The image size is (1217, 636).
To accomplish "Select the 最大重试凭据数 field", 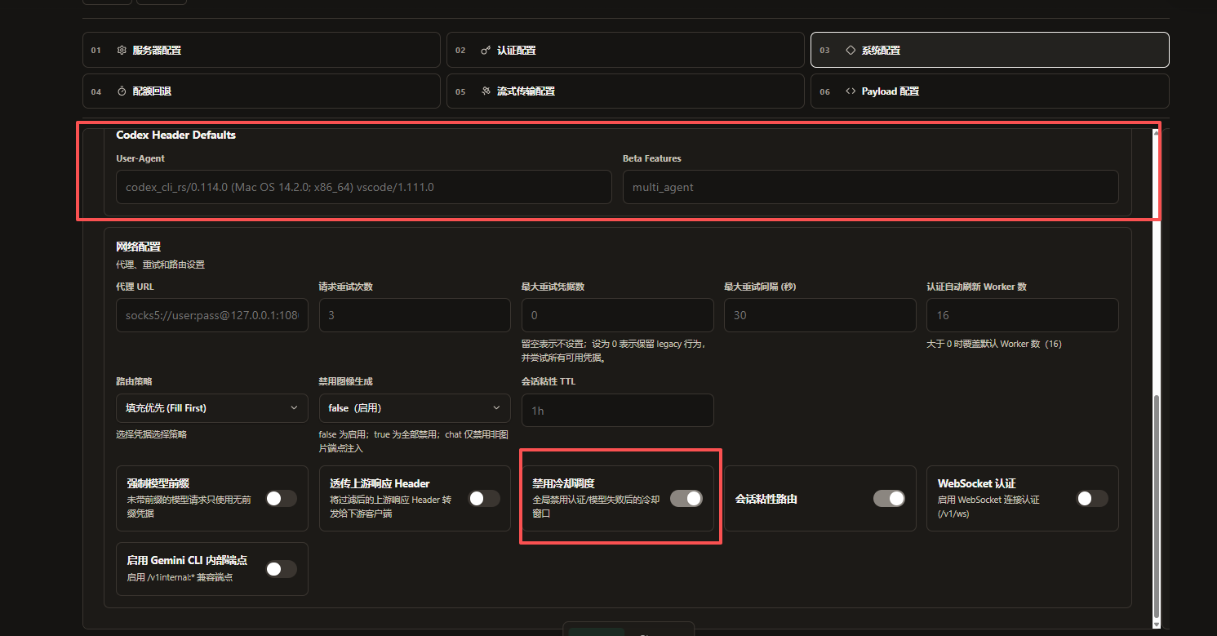I will tap(618, 315).
